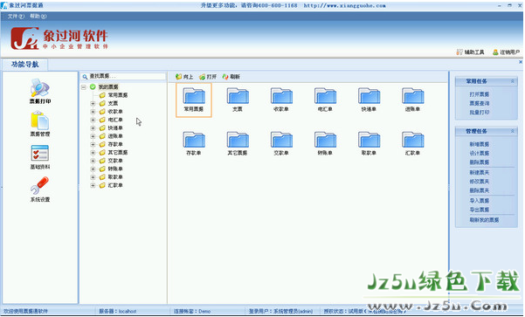Select 我的票据 root in the tree
This screenshot has width=525, height=317.
coord(108,87)
